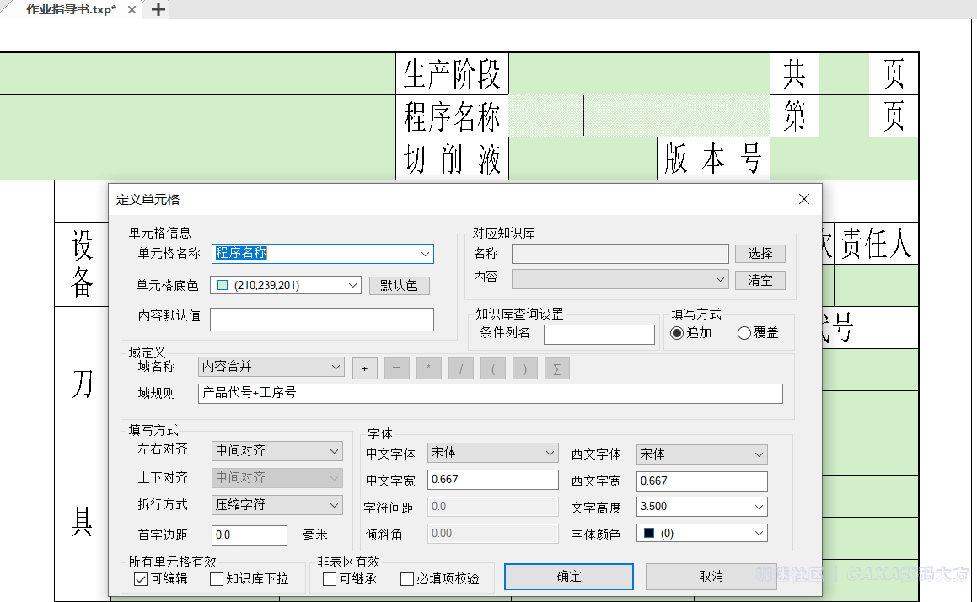Image resolution: width=977 pixels, height=602 pixels.
Task: Click the 默认色 button
Action: 399,285
